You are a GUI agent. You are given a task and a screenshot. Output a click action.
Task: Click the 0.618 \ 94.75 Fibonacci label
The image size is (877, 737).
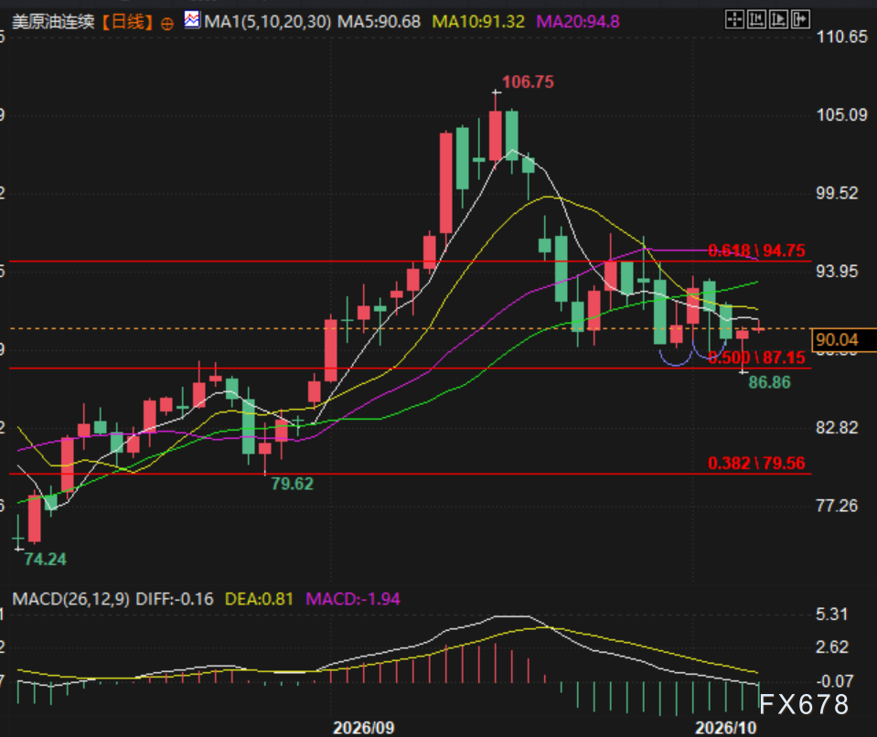click(757, 251)
